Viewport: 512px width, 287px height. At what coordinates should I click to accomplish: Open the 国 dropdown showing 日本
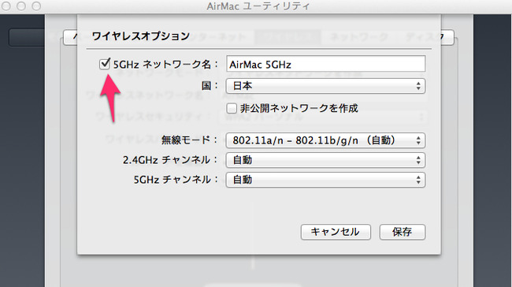(x=325, y=86)
